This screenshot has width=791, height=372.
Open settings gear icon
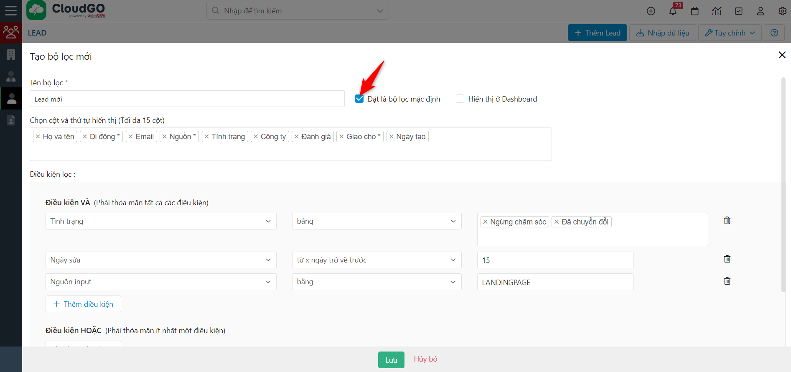coord(783,11)
